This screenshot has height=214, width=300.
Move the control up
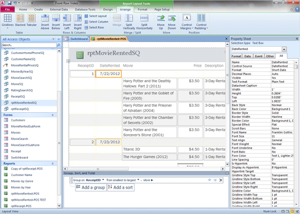(161, 22)
